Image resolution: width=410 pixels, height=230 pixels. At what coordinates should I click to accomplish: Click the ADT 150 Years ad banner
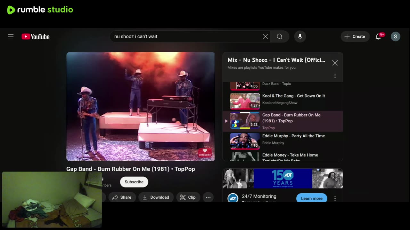(283, 179)
